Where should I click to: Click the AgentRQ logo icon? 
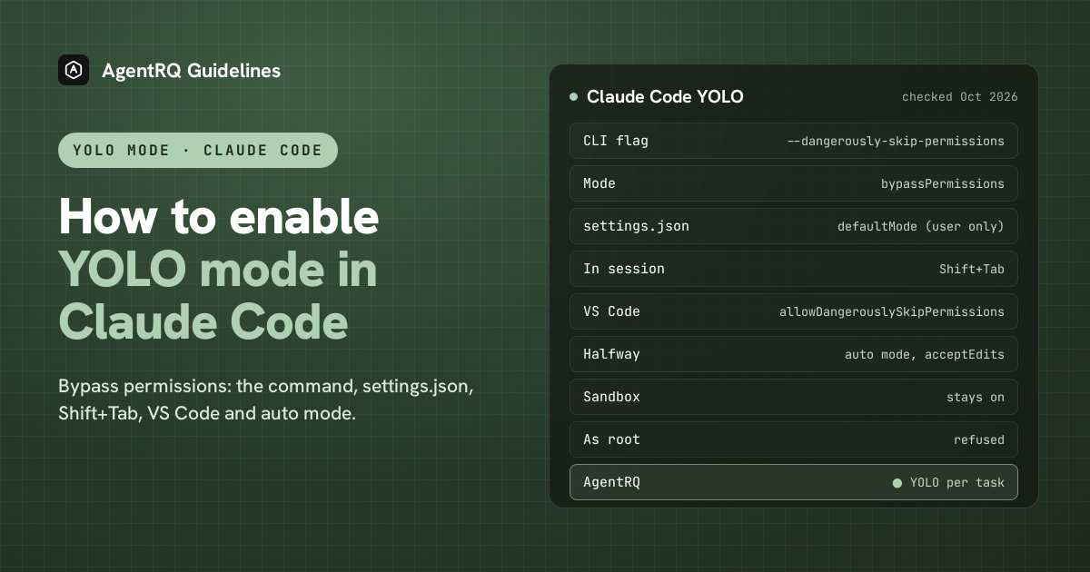click(74, 70)
